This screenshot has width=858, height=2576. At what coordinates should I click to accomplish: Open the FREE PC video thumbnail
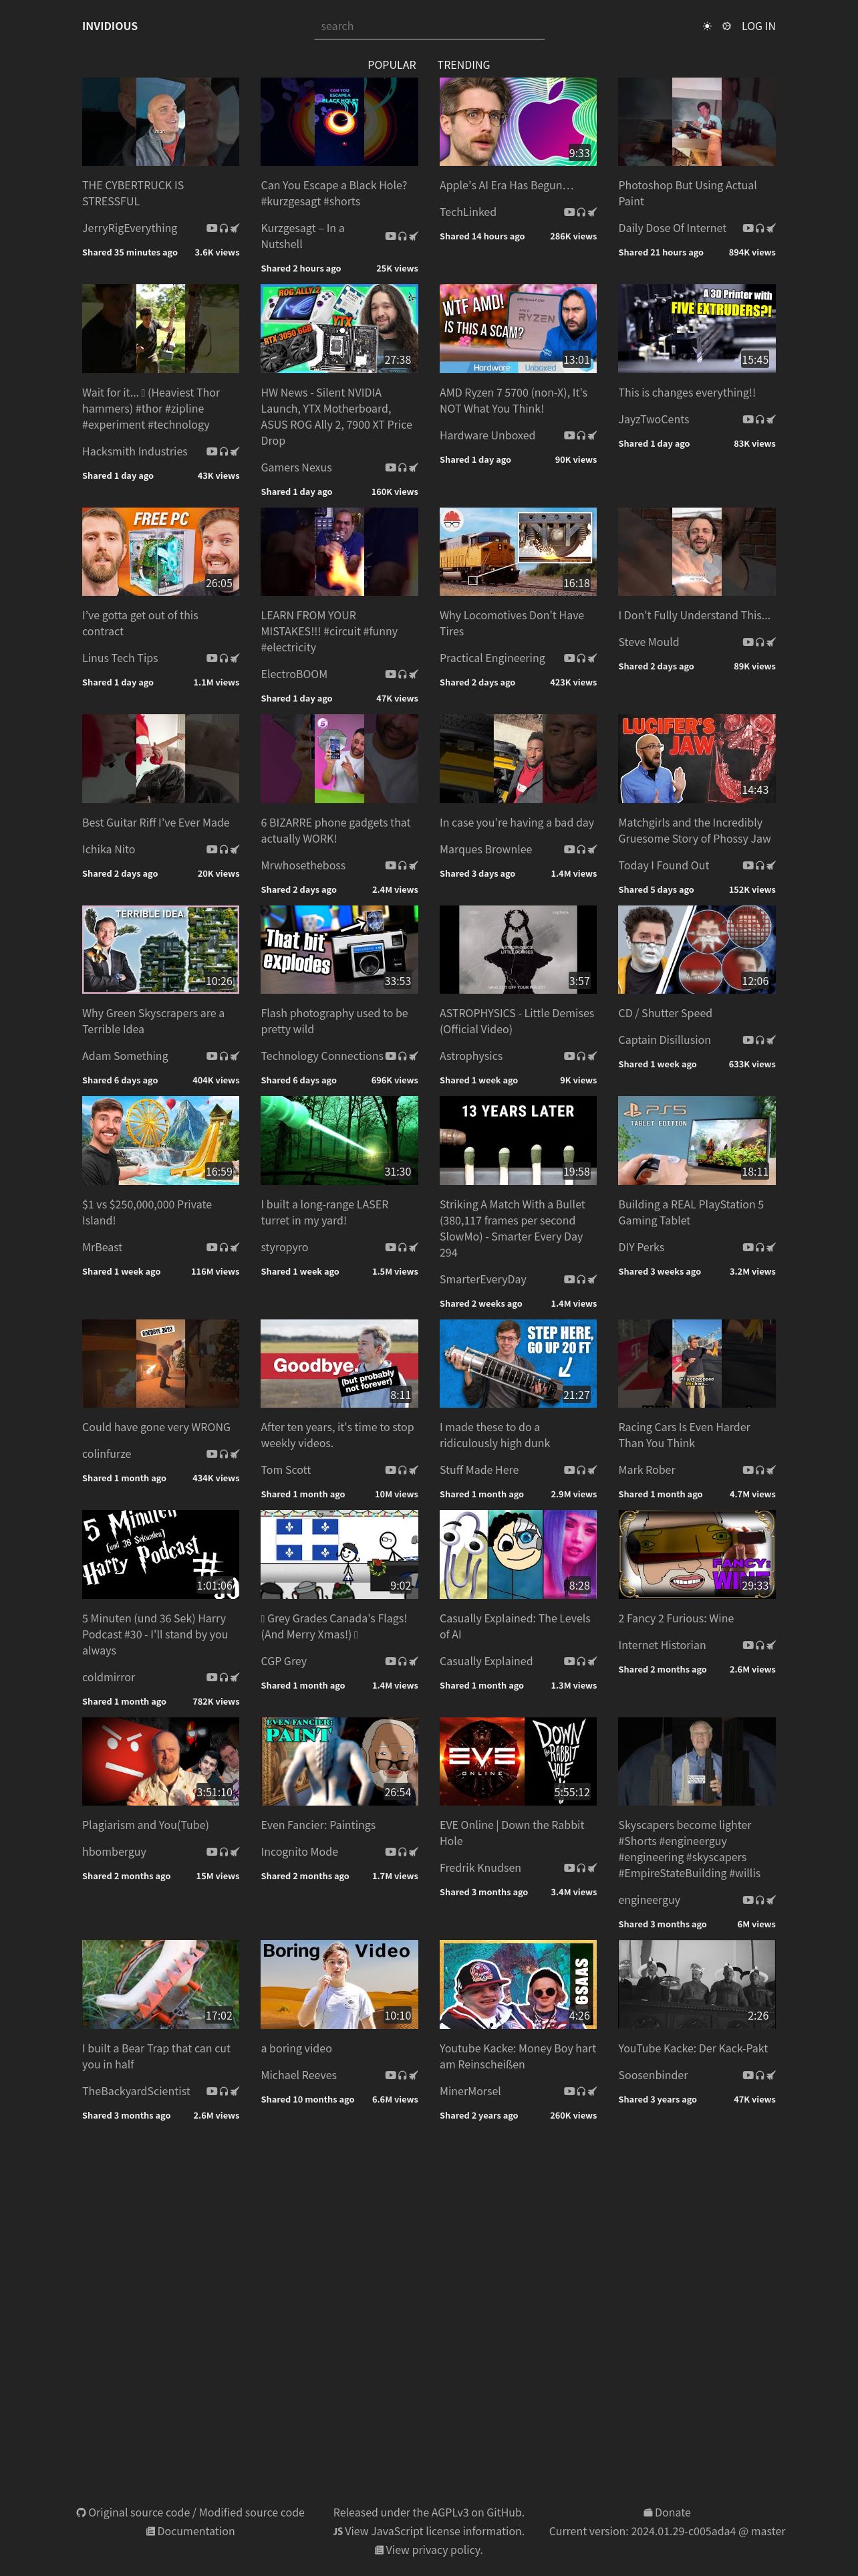coord(161,551)
